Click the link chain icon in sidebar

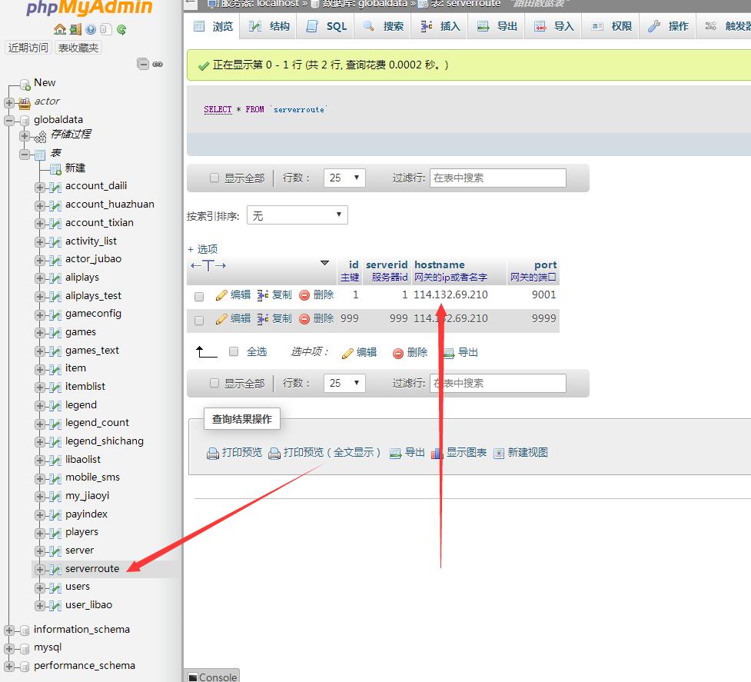158,65
